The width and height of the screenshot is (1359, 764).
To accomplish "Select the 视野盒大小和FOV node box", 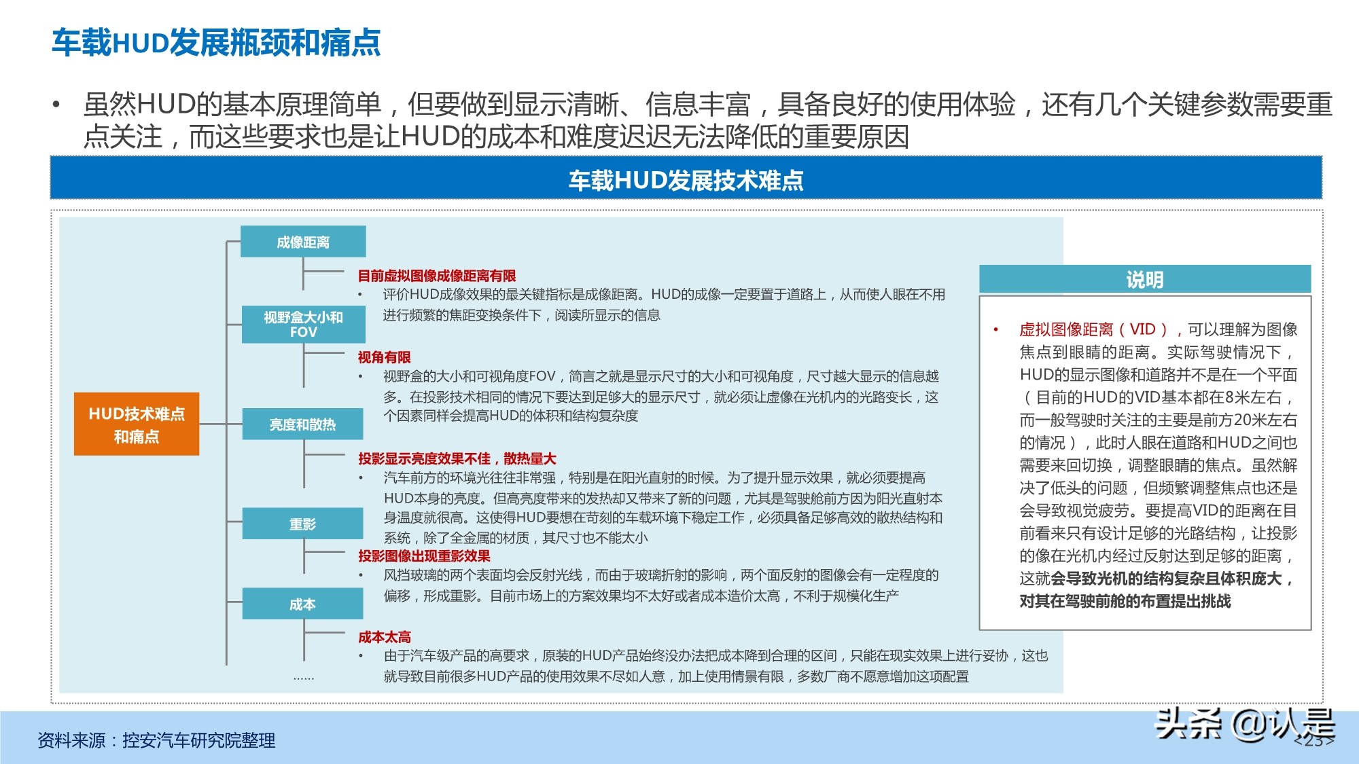I will coord(302,324).
